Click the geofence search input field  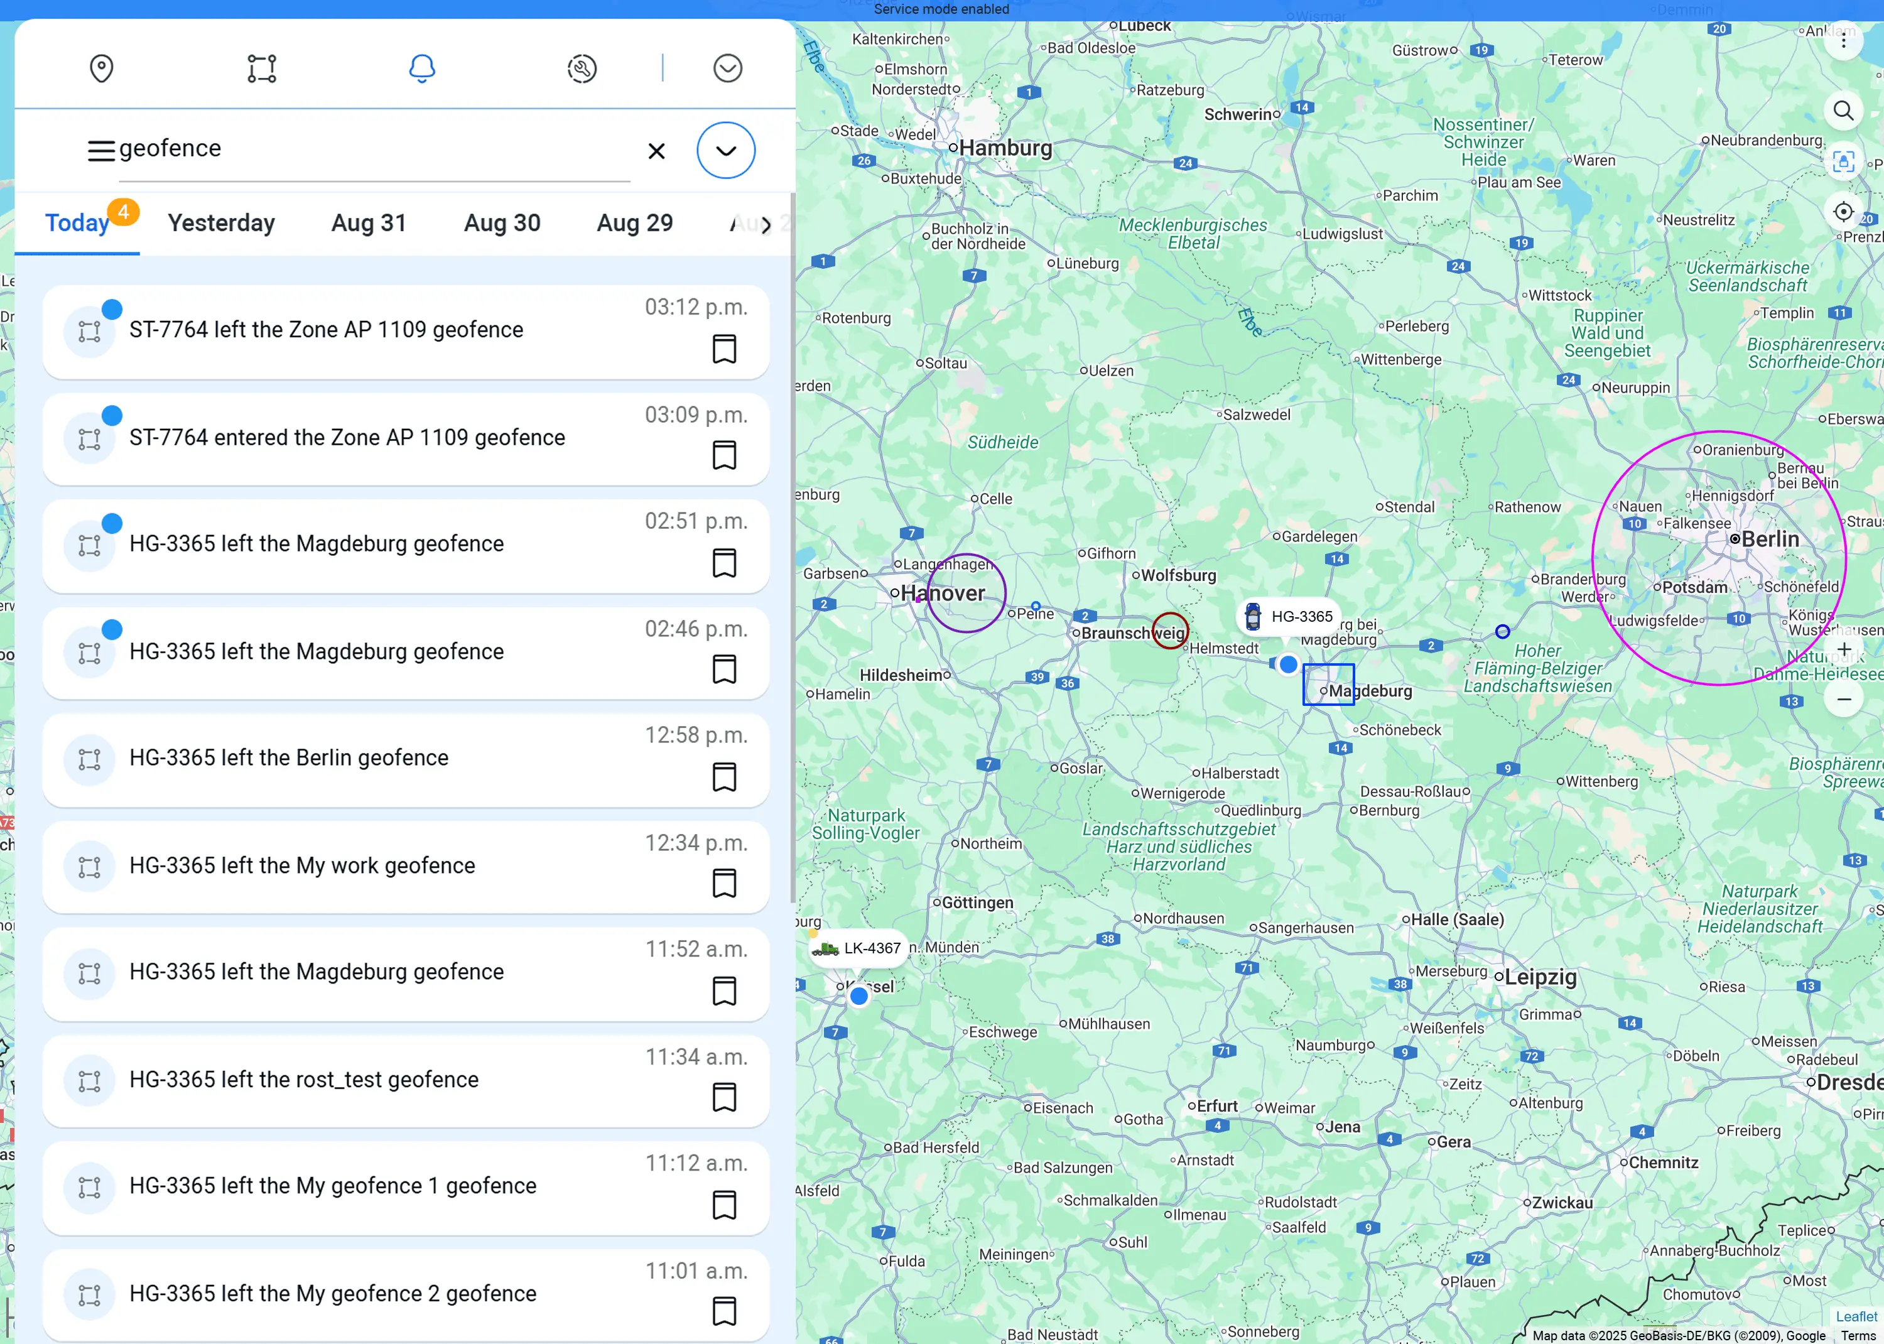coord(372,149)
